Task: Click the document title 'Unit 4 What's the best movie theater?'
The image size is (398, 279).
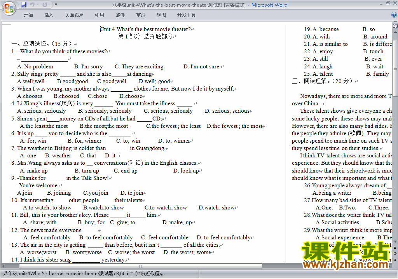Action: pos(145,29)
